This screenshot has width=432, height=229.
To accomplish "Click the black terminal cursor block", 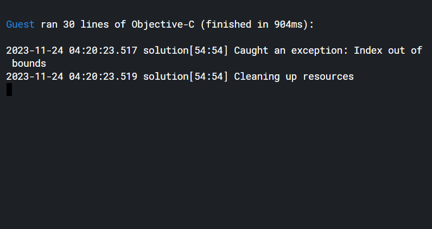I will click(9, 90).
